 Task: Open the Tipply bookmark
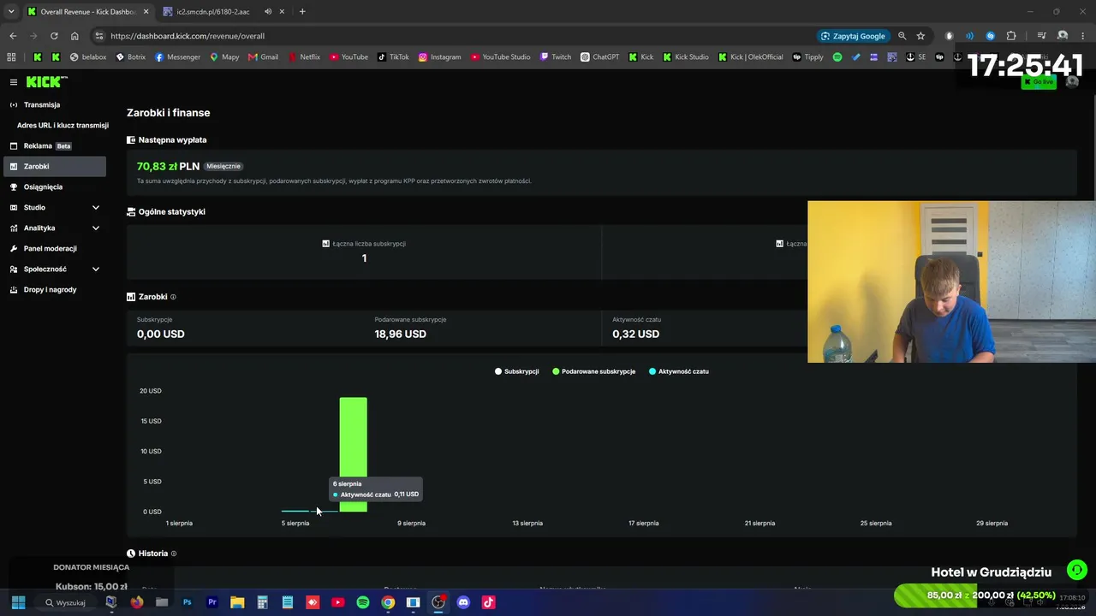808,57
